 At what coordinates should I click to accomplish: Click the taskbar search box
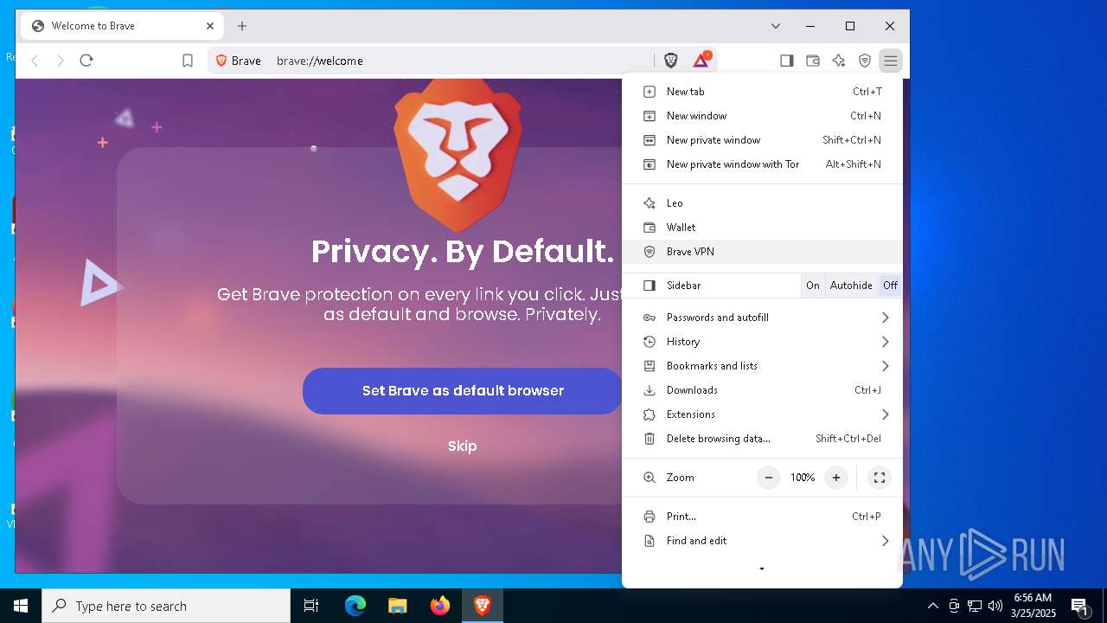(166, 606)
